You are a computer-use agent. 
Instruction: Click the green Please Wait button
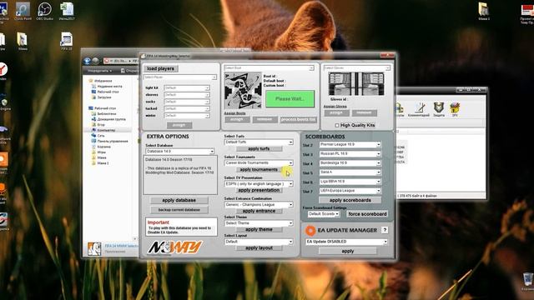[290, 98]
